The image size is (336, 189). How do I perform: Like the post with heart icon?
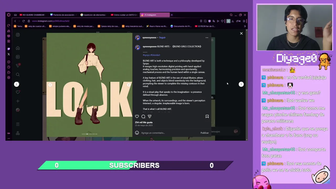point(137,117)
